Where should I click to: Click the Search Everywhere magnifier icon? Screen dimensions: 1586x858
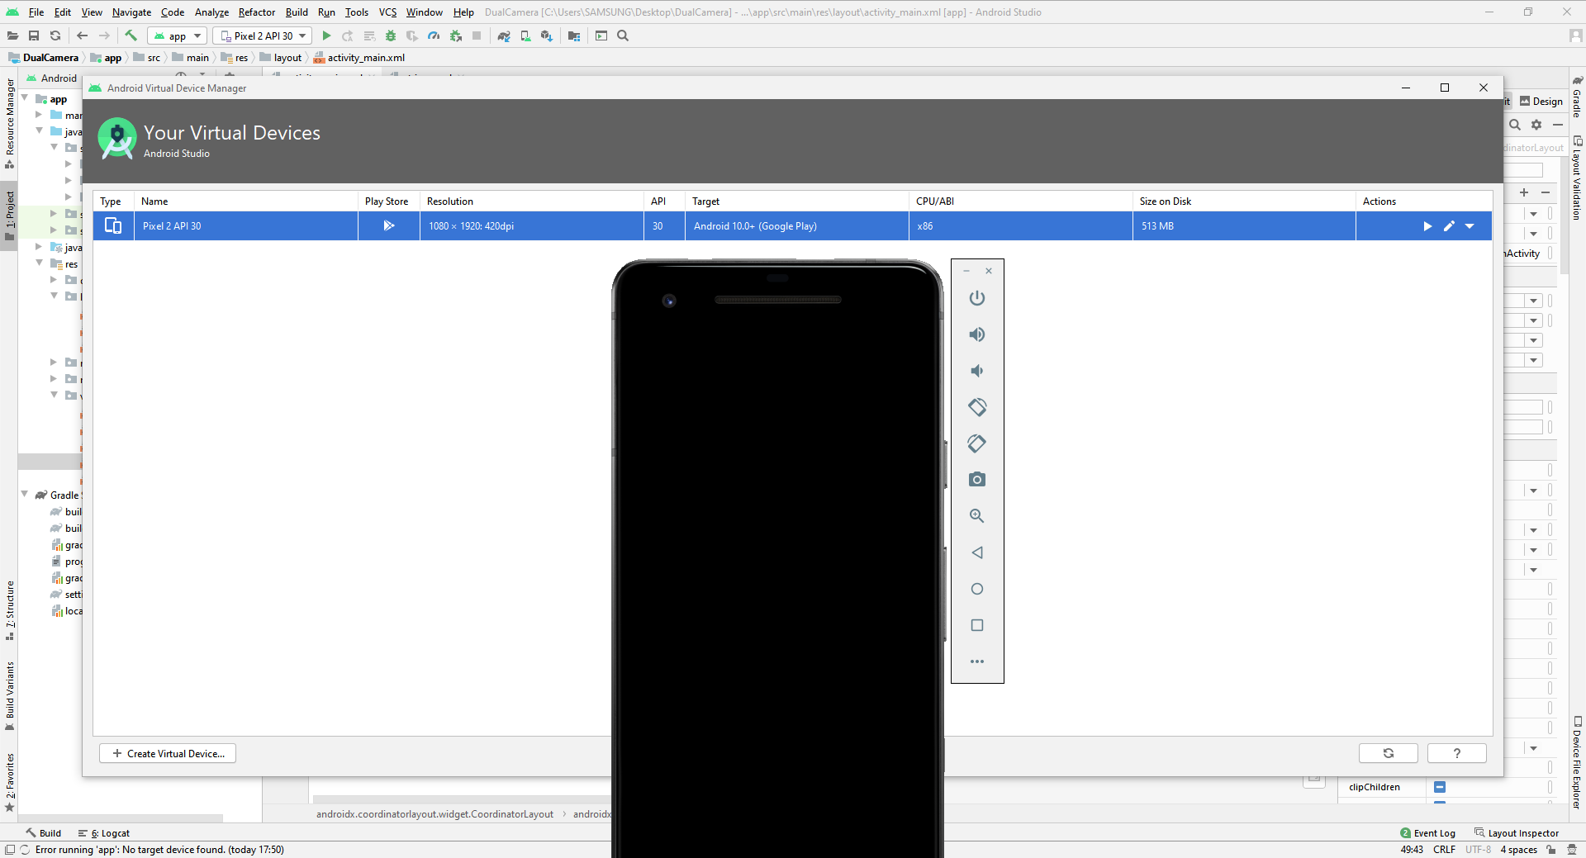click(623, 36)
